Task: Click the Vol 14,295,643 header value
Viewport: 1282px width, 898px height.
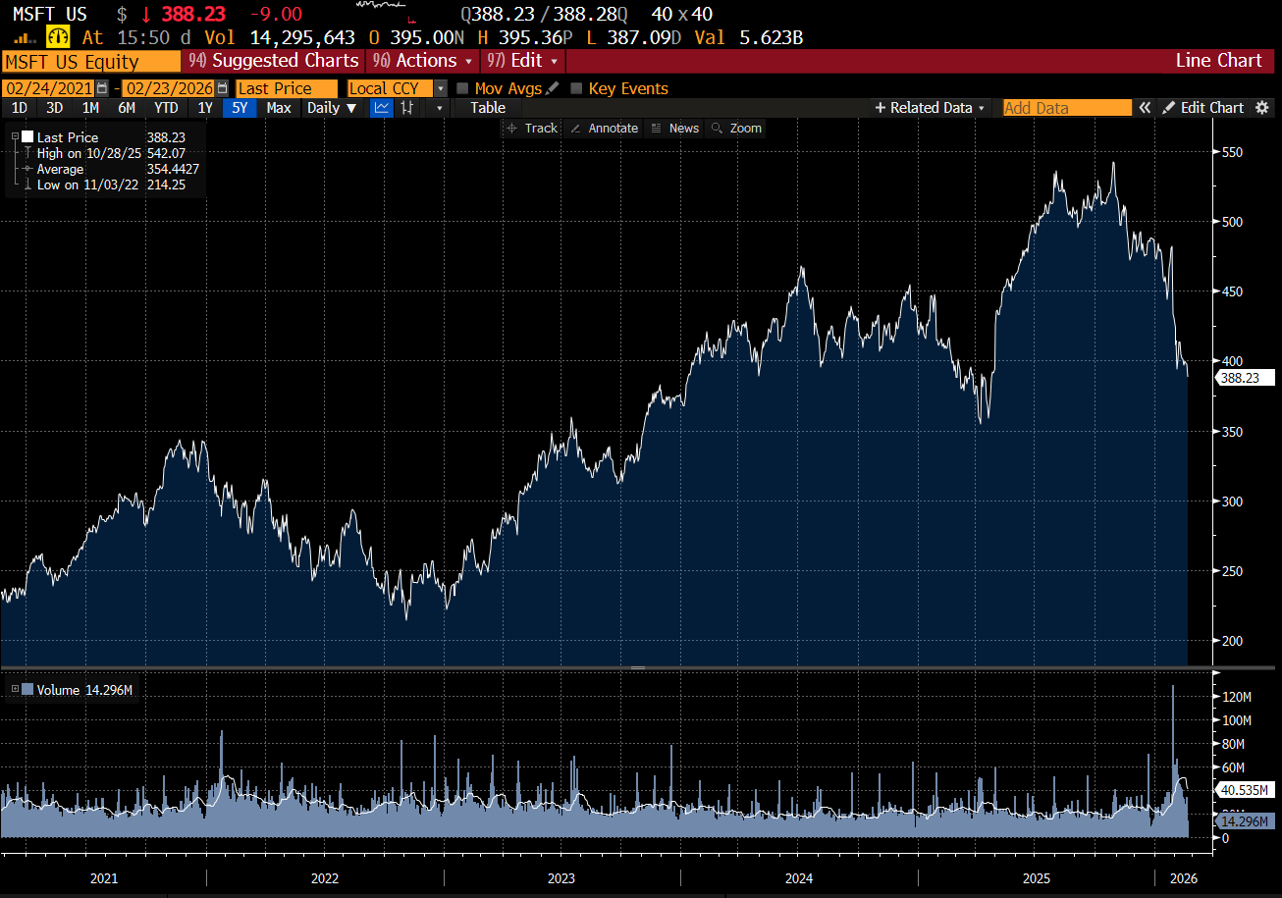Action: [282, 37]
